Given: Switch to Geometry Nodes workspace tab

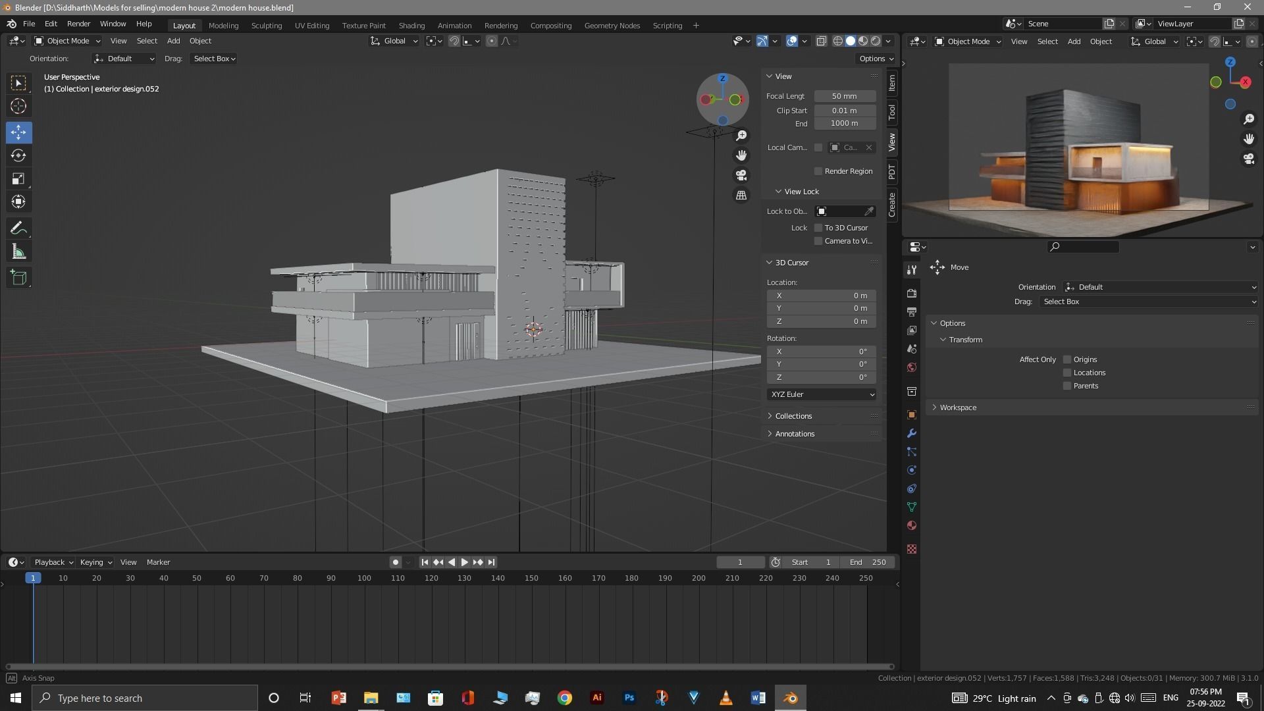Looking at the screenshot, I should [x=612, y=26].
